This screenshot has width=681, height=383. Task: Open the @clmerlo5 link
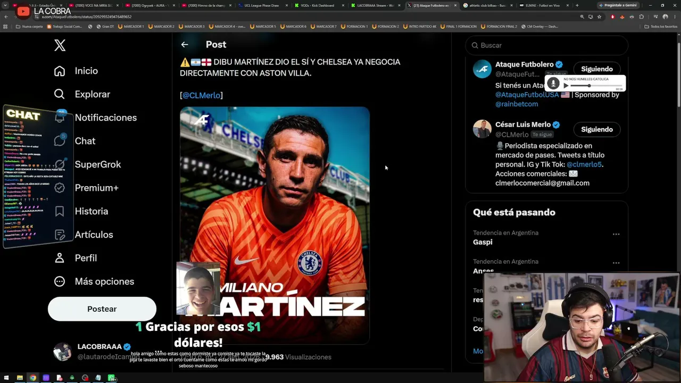click(584, 164)
